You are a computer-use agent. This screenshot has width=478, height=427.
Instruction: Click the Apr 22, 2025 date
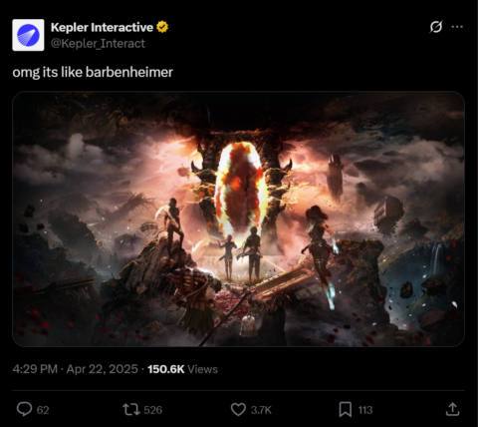[102, 369]
